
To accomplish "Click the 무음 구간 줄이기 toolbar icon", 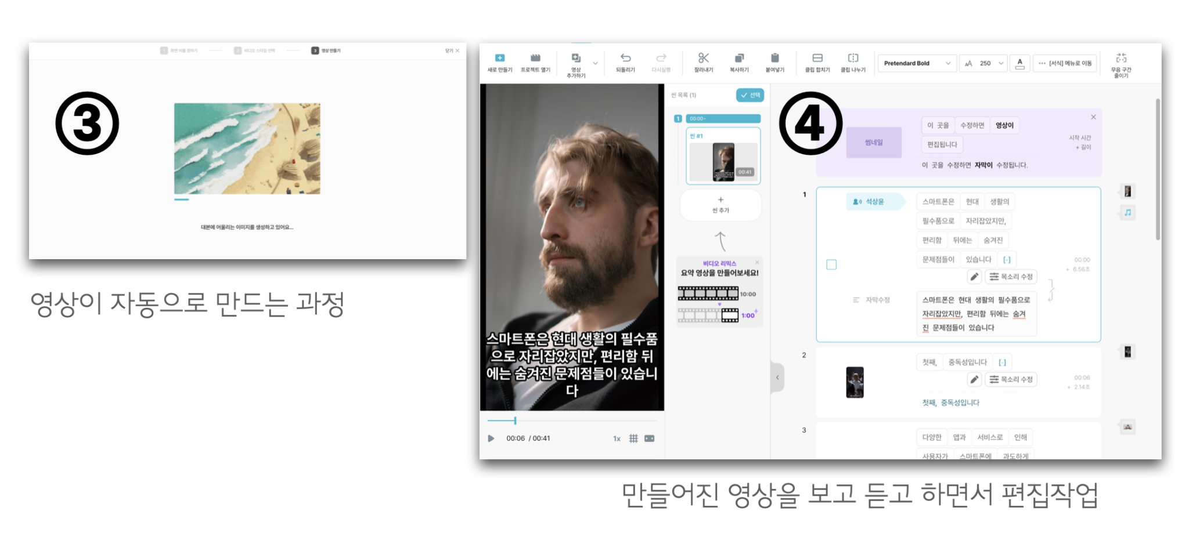I will (x=1120, y=64).
